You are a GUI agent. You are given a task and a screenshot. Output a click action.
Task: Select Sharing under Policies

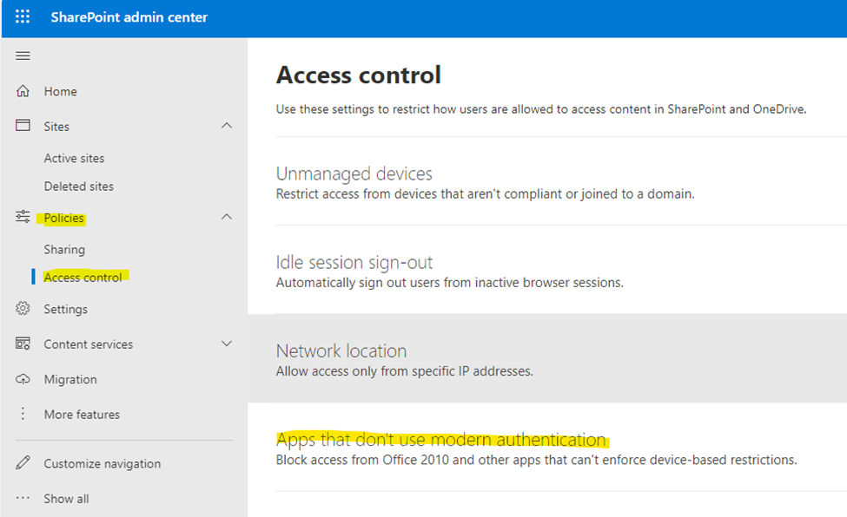64,250
